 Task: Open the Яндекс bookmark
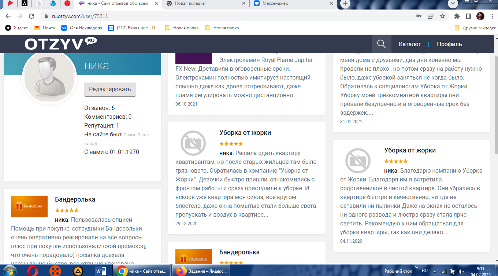[x=17, y=28]
